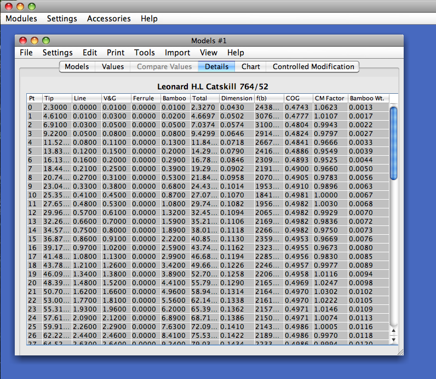Close the Models #1 window with red button
This screenshot has height=379, width=436.
point(23,41)
